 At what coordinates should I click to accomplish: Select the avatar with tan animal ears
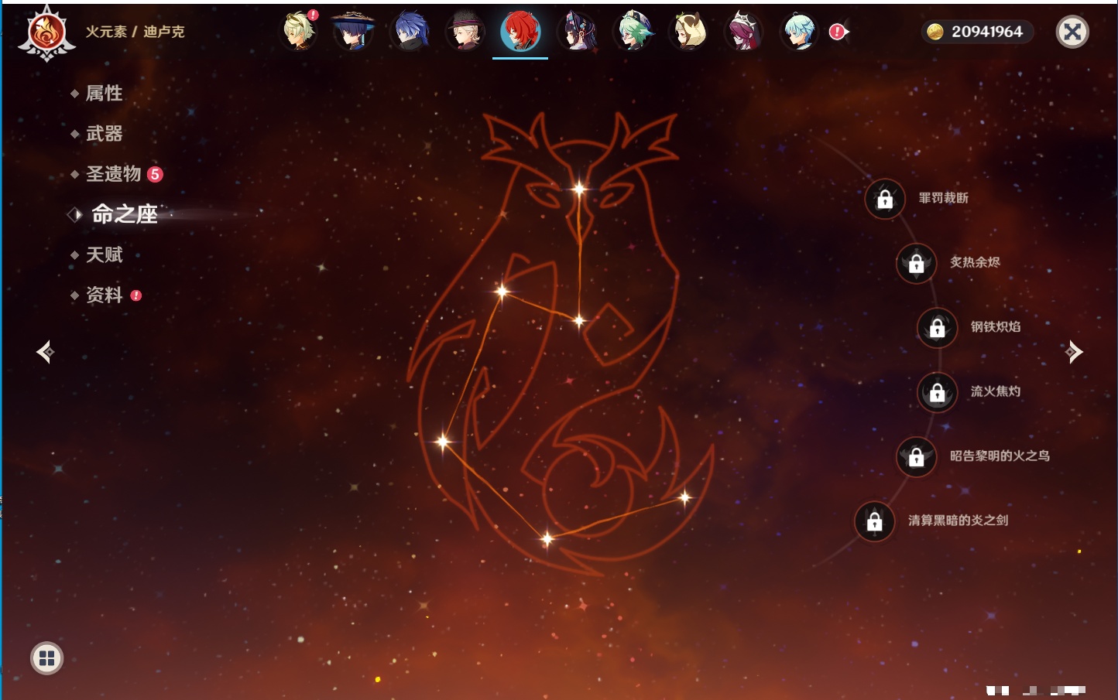pos(689,32)
